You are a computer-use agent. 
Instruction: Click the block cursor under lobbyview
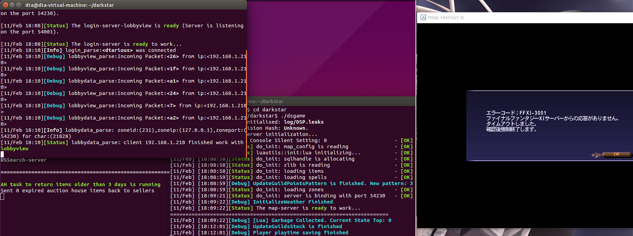coord(2,154)
